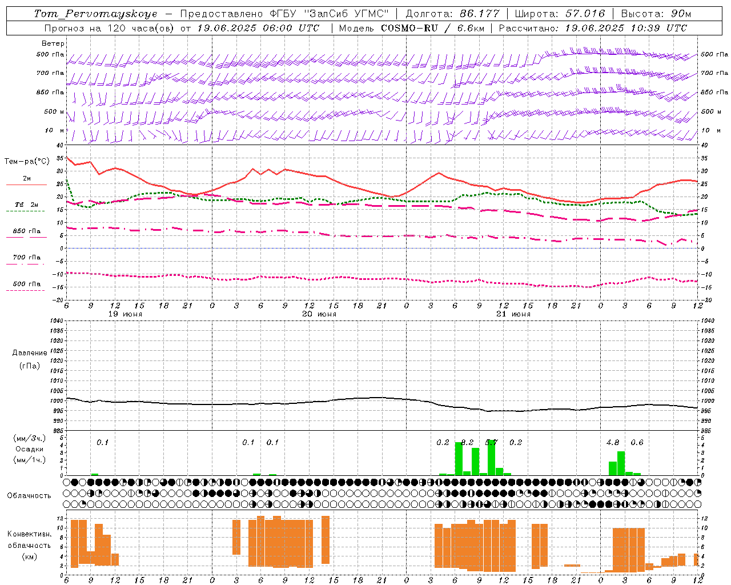Image resolution: width=731 pixels, height=585 pixels.
Task: Click the Рассчитано 10:39 UTC timestamp
Action: pyautogui.click(x=593, y=28)
